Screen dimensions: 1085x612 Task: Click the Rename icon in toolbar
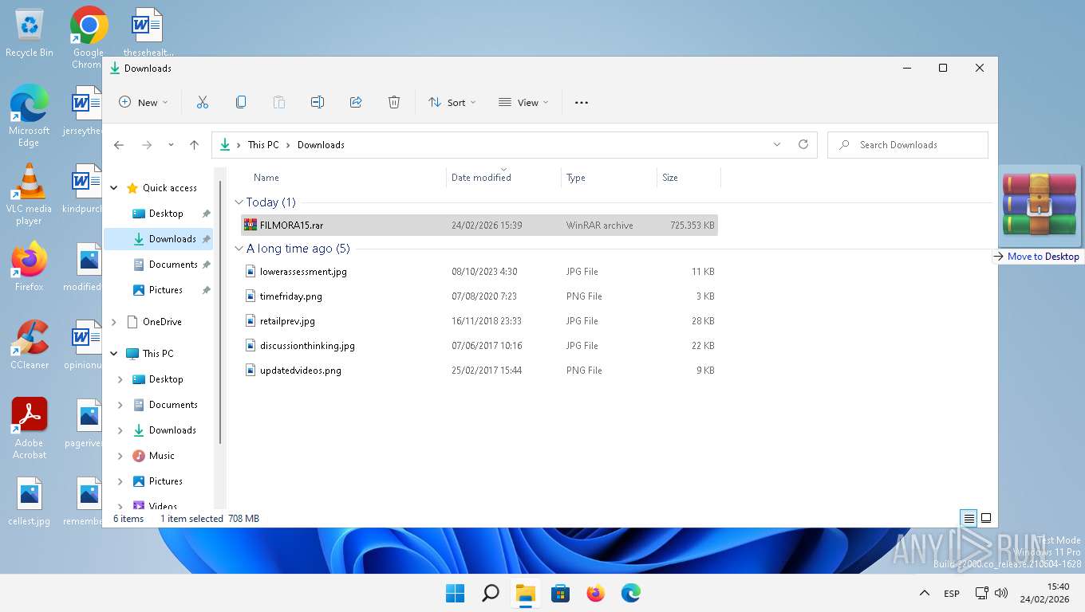click(317, 102)
